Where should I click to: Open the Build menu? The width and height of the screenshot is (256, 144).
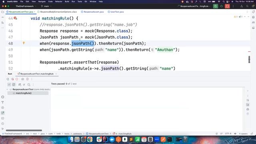click(x=67, y=2)
